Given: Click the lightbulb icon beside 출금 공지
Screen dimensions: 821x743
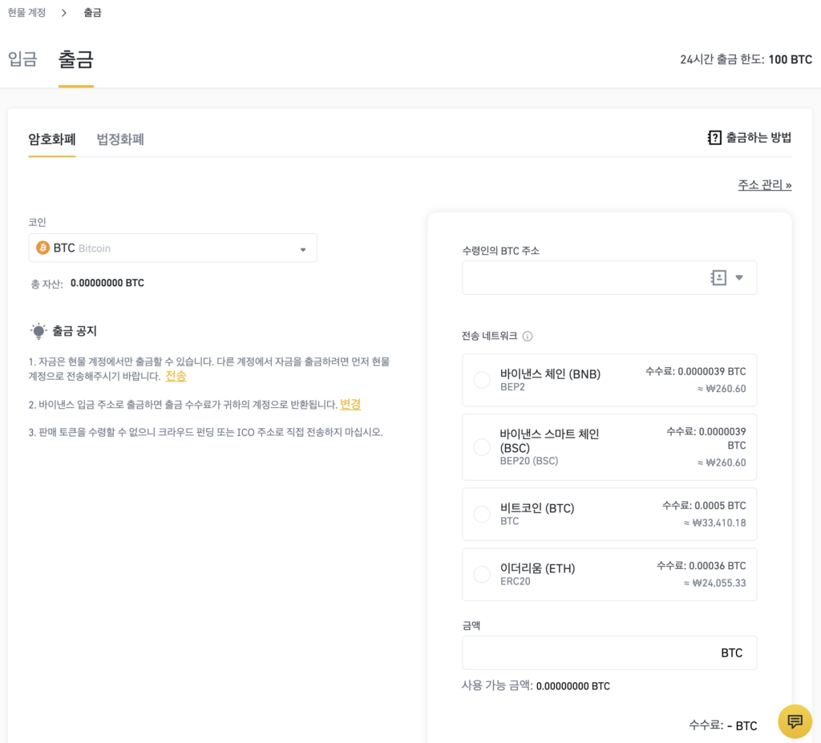Looking at the screenshot, I should pos(38,331).
